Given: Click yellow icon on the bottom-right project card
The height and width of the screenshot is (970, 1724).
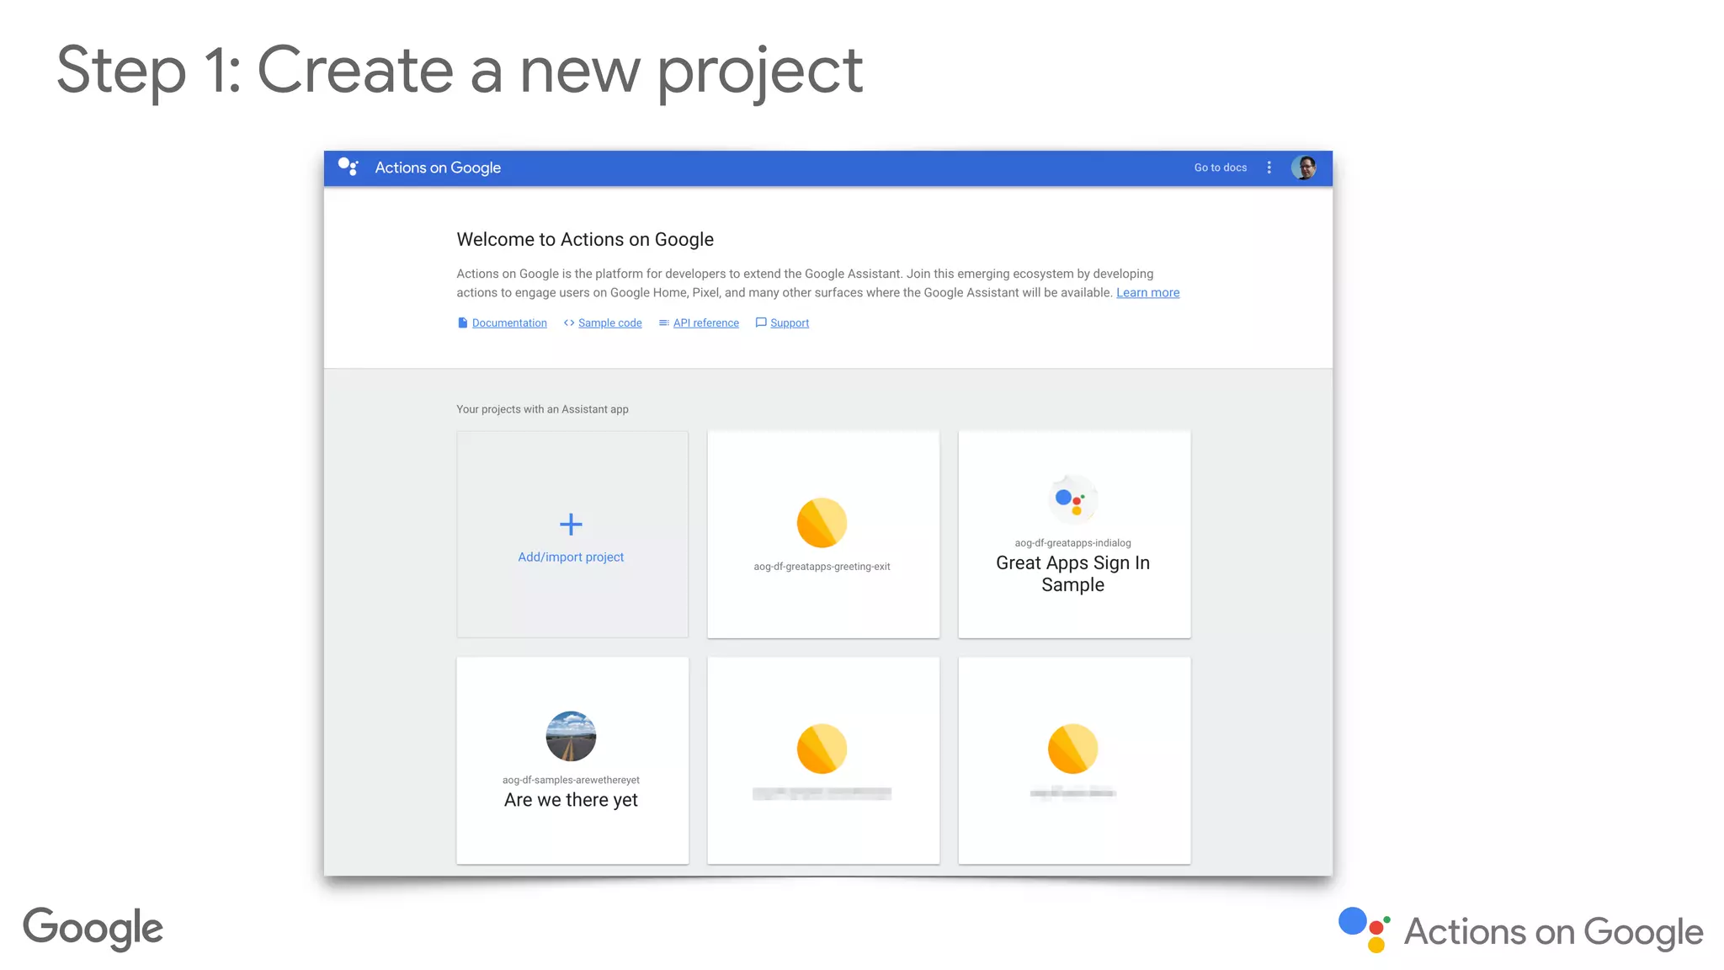Looking at the screenshot, I should click(x=1072, y=749).
